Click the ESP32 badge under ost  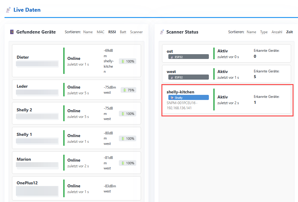point(188,57)
